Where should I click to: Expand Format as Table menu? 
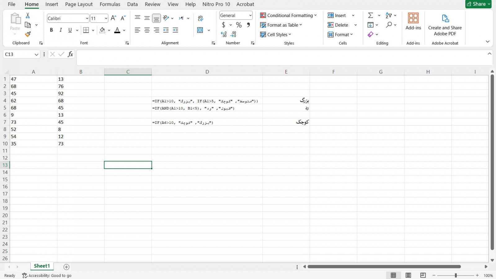coord(281,25)
